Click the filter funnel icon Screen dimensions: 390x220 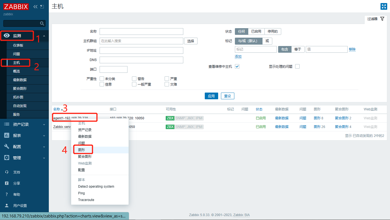click(x=382, y=19)
